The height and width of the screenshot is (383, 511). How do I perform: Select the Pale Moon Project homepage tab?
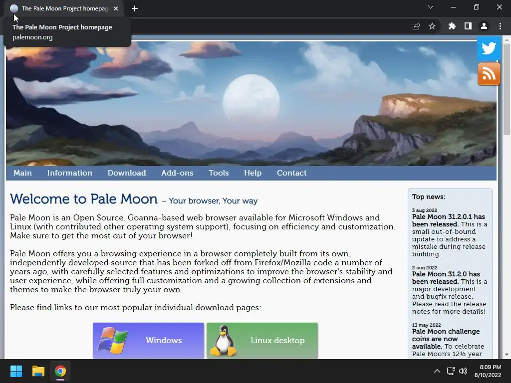[64, 8]
